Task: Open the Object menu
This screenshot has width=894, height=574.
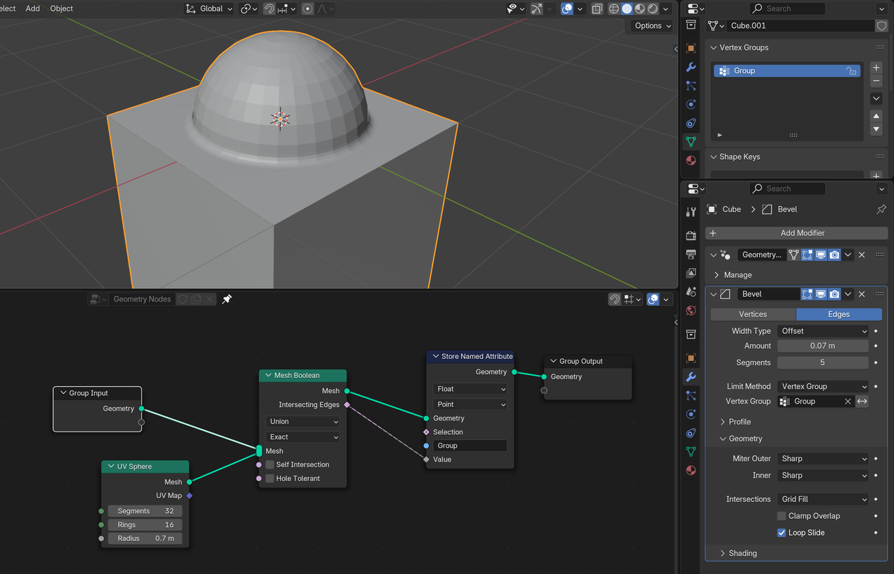Action: [x=61, y=8]
